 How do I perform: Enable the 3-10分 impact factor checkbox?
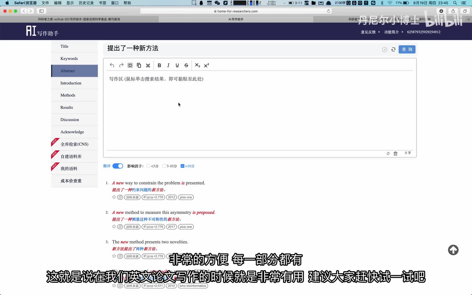164,166
